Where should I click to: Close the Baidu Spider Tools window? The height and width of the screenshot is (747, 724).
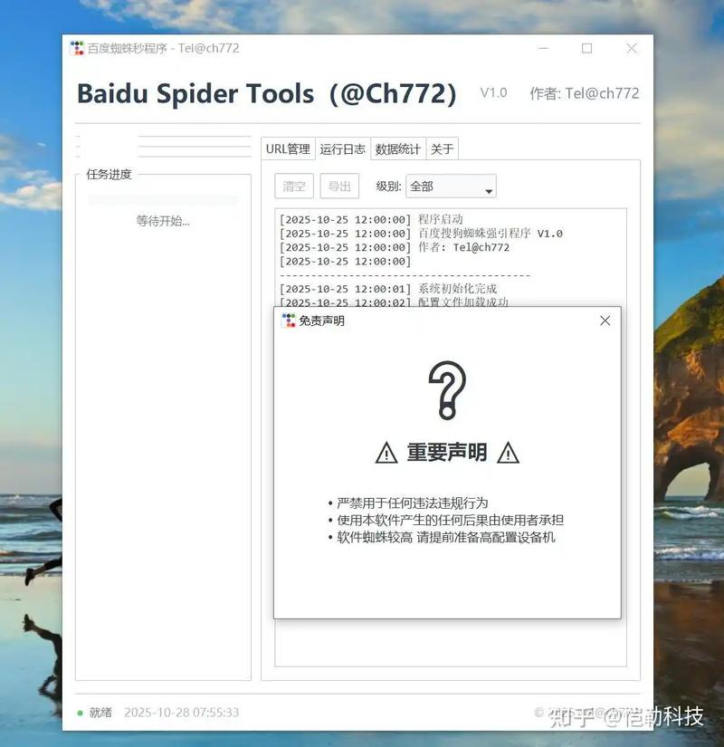click(632, 48)
